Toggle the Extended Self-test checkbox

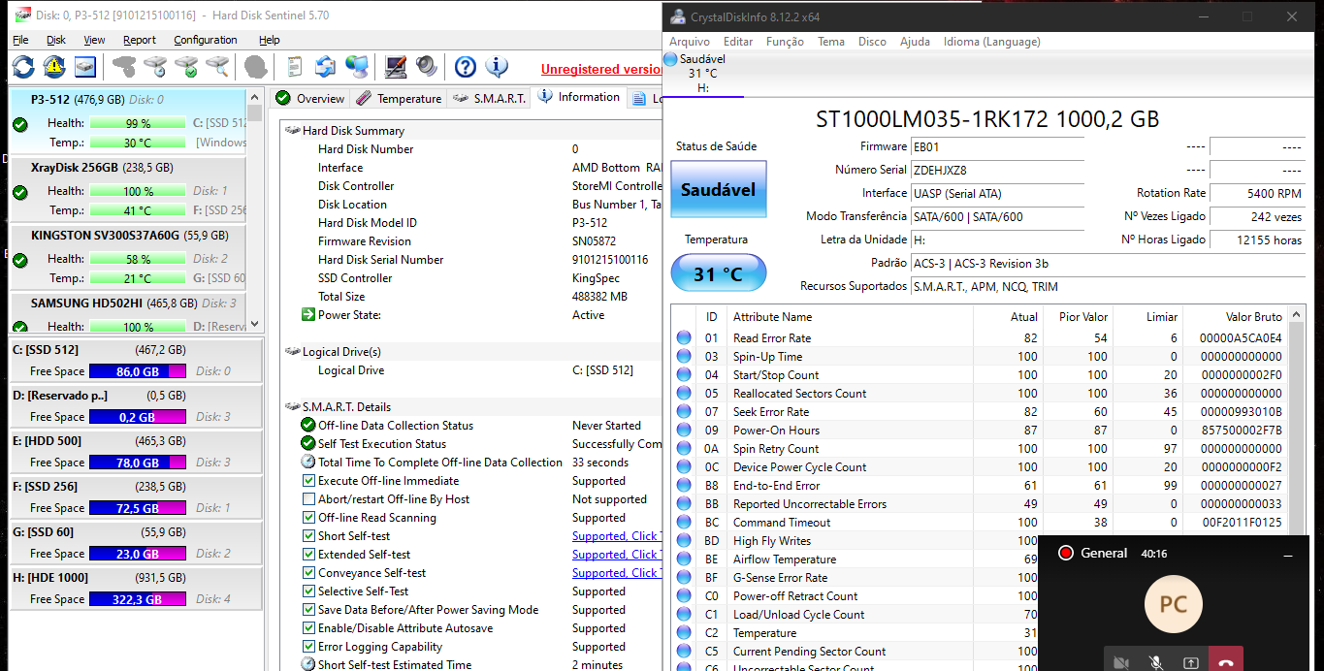[308, 555]
